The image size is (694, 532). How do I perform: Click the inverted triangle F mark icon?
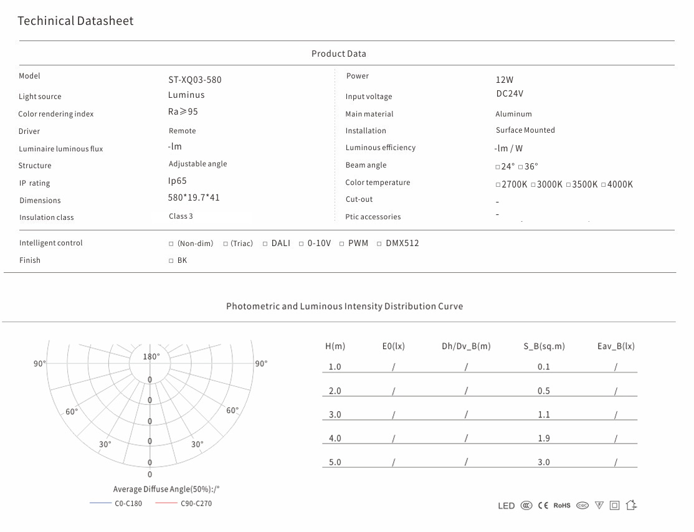tap(599, 505)
